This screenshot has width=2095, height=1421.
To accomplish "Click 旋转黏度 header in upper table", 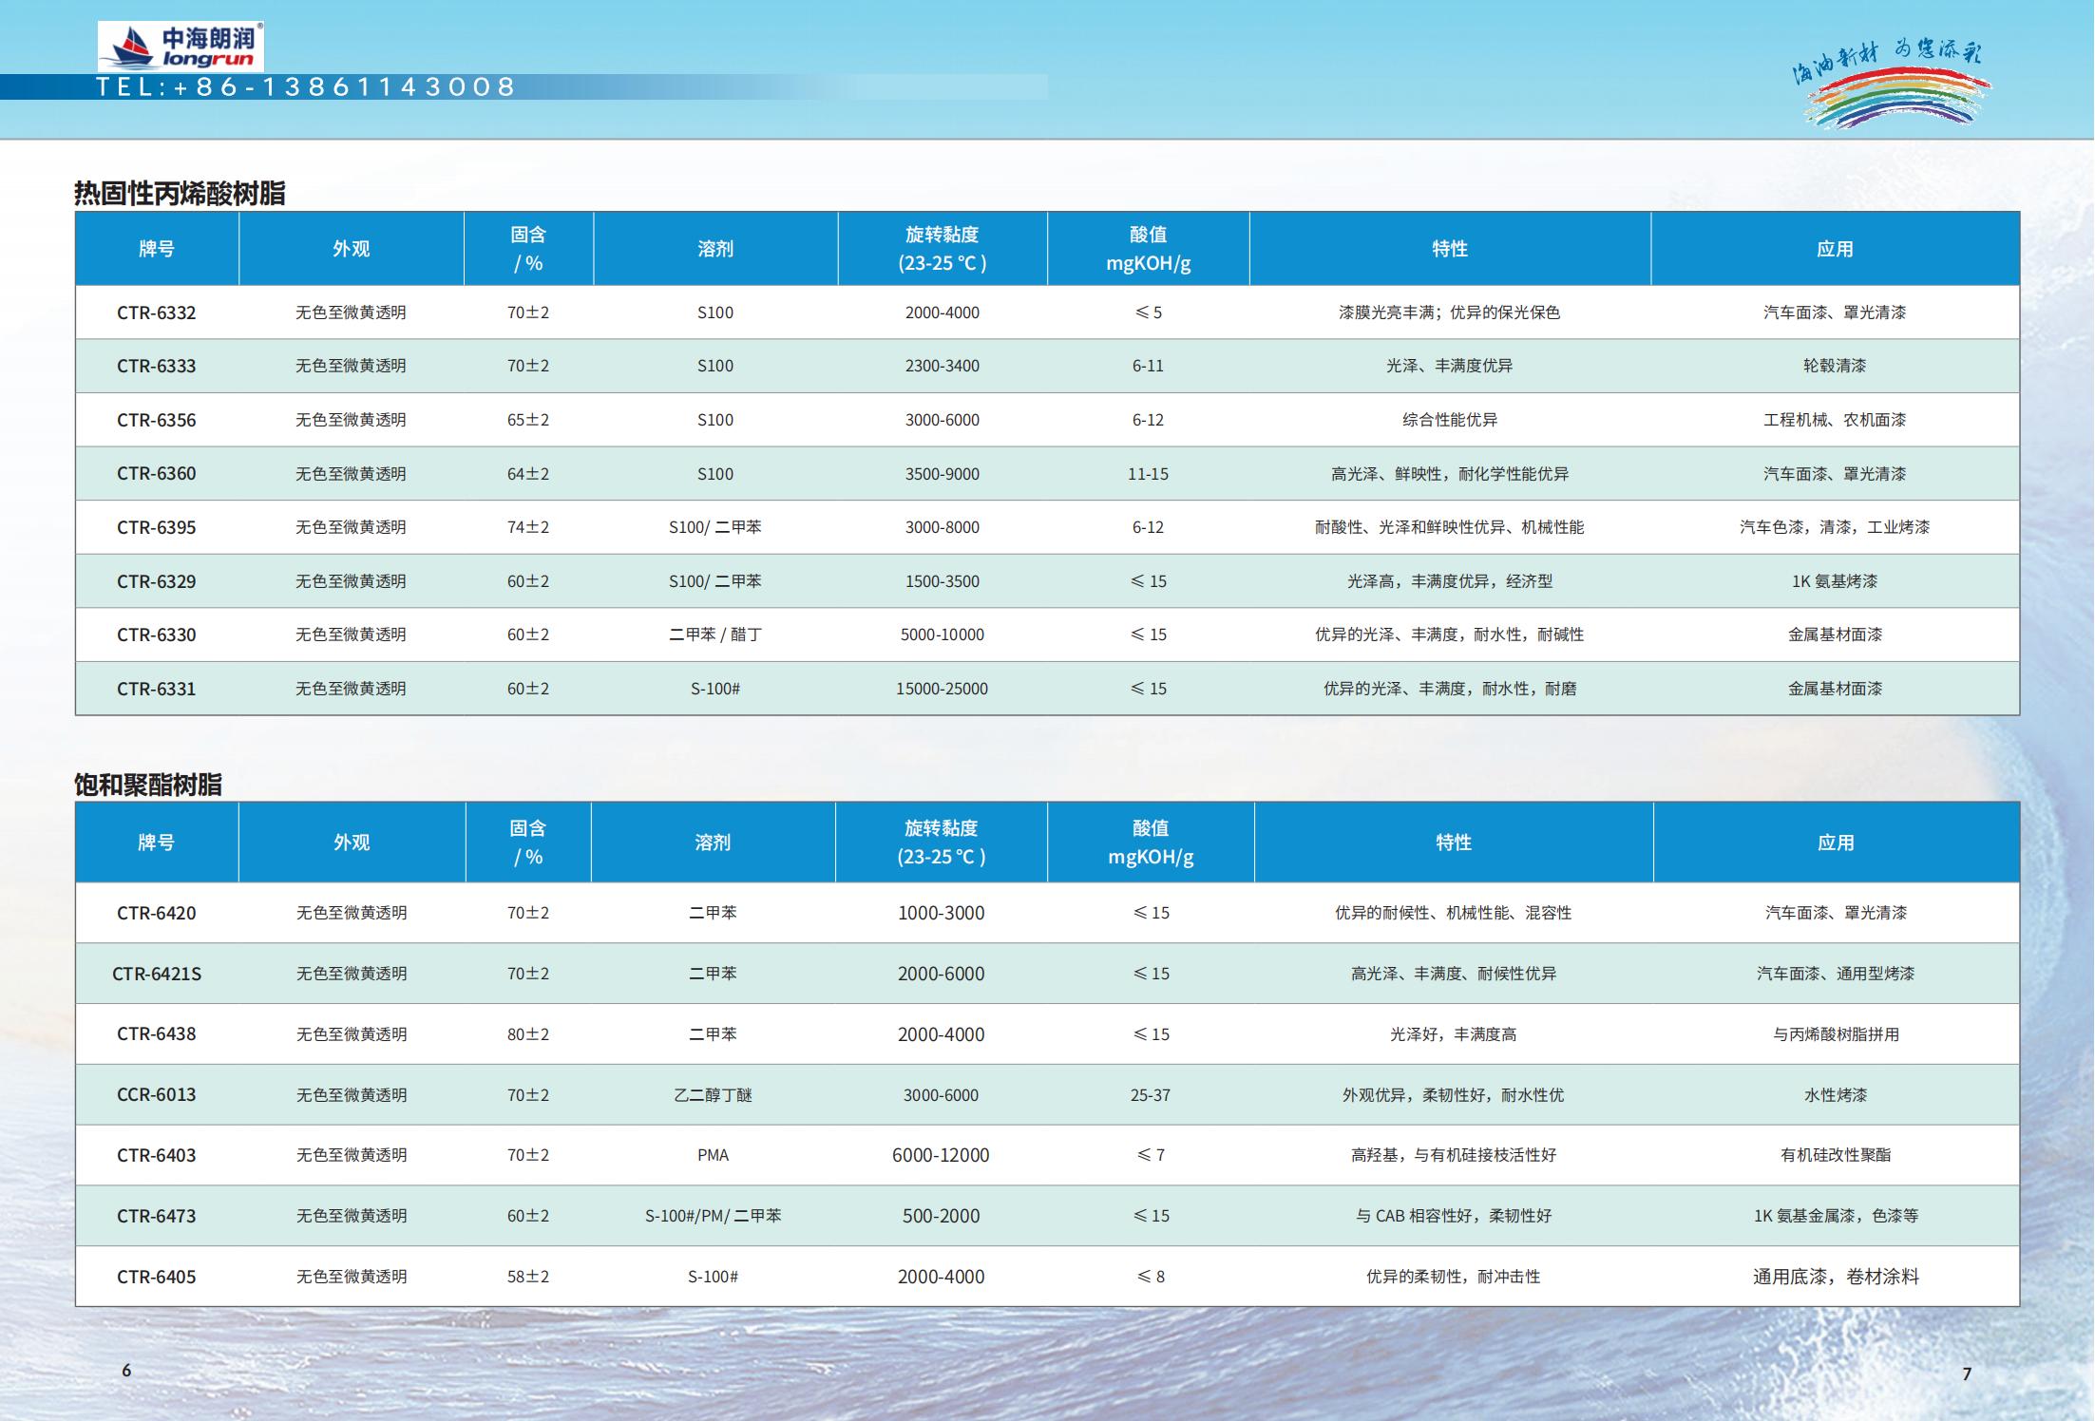I will pyautogui.click(x=943, y=249).
